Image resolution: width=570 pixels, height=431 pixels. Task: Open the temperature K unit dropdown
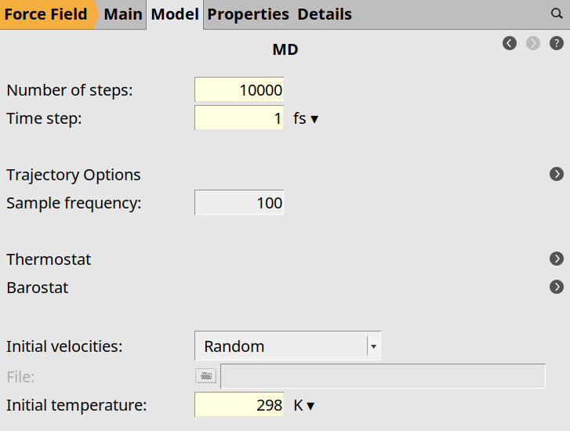tap(303, 405)
